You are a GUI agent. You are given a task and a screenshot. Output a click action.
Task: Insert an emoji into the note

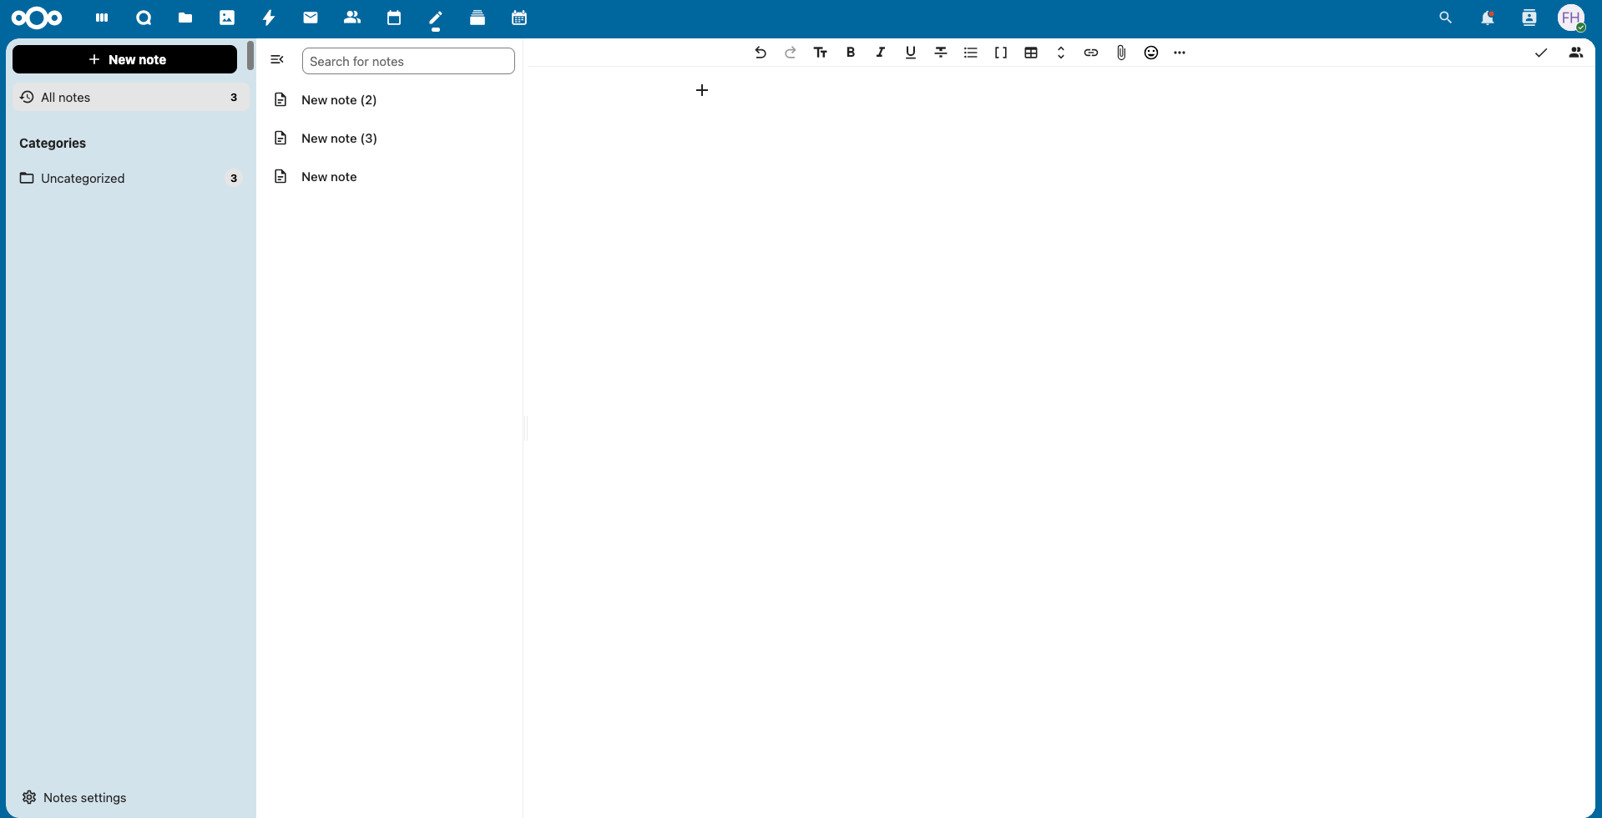(x=1151, y=52)
